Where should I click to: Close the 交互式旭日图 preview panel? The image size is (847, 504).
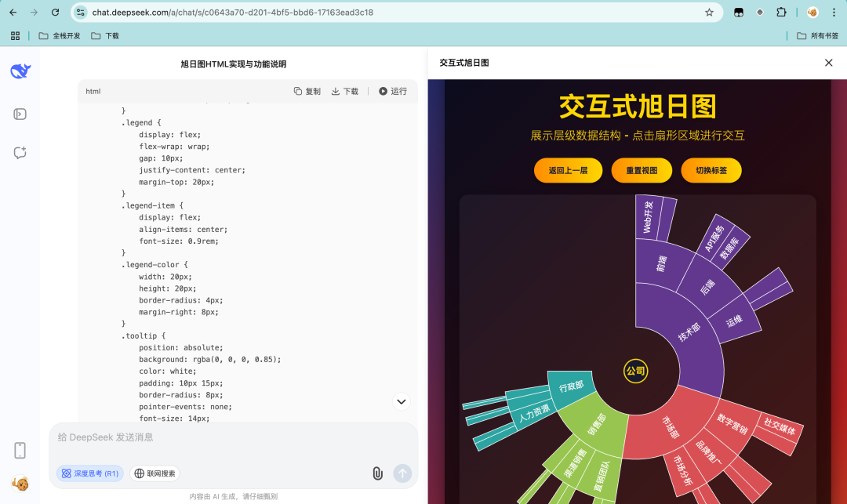click(x=829, y=63)
